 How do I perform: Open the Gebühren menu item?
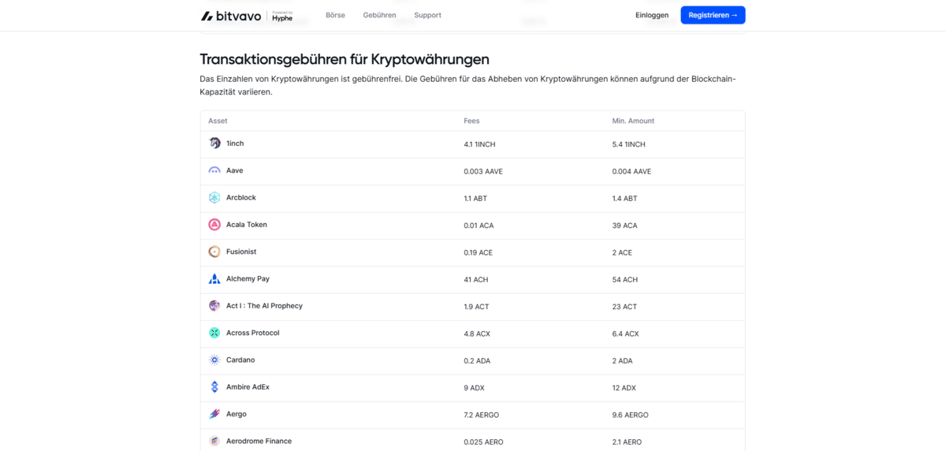(x=380, y=15)
